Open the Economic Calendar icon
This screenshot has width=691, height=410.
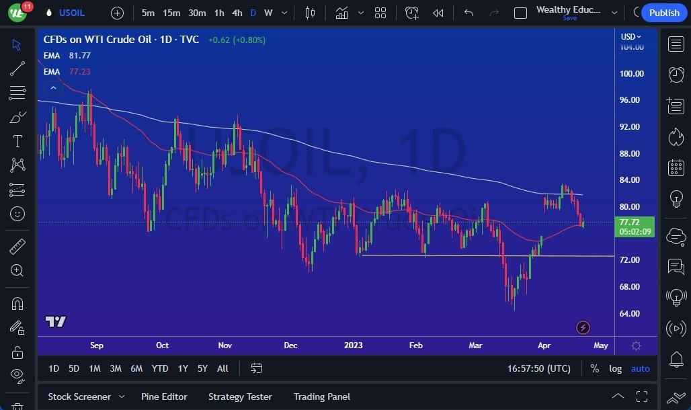point(676,167)
